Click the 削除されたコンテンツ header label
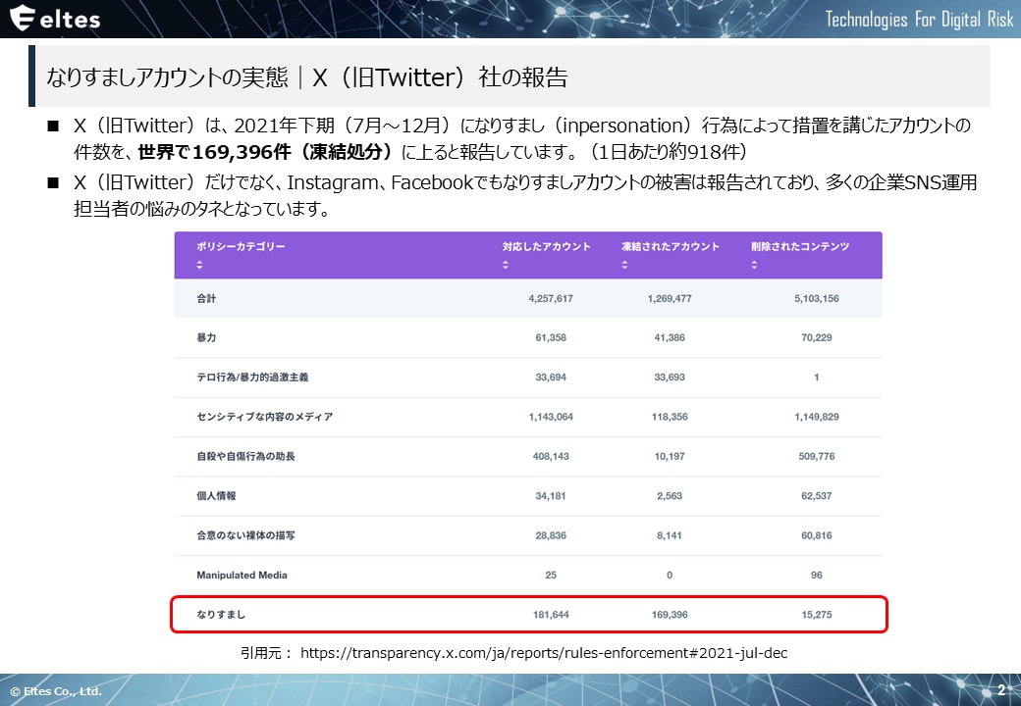1021x706 pixels. [x=800, y=246]
